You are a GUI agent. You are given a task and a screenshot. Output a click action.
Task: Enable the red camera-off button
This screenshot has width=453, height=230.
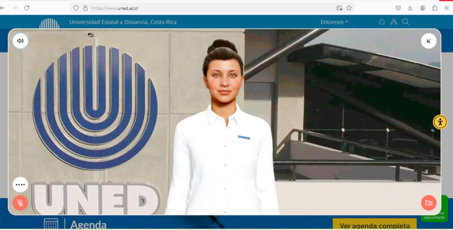click(429, 203)
